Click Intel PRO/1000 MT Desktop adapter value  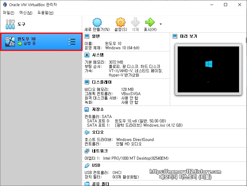click(136, 158)
